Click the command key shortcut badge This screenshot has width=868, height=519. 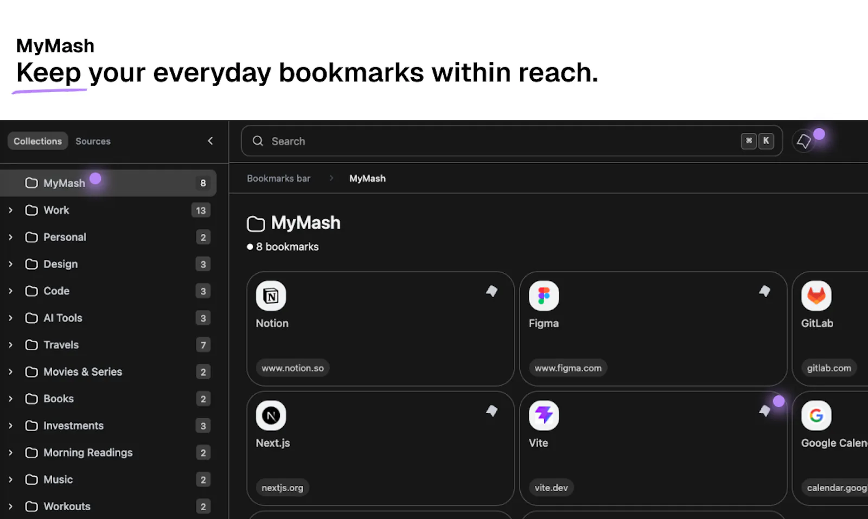749,141
